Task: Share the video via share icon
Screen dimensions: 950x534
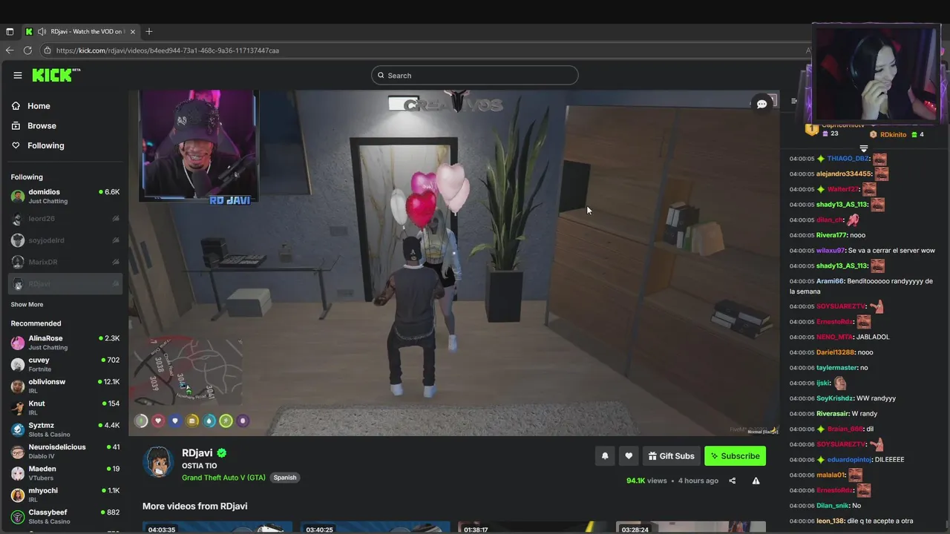Action: pyautogui.click(x=733, y=481)
